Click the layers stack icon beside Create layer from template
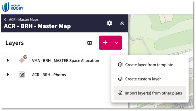This screenshot has width=196, height=111. 120,65
